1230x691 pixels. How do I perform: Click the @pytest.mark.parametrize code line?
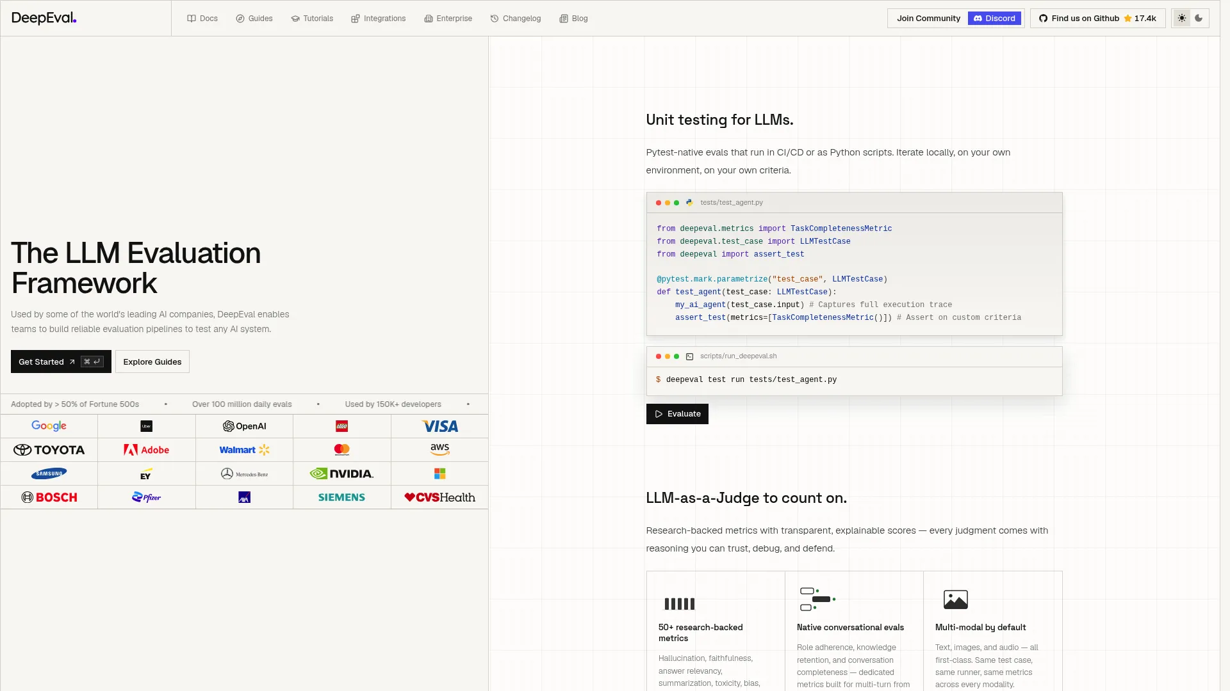[772, 280]
